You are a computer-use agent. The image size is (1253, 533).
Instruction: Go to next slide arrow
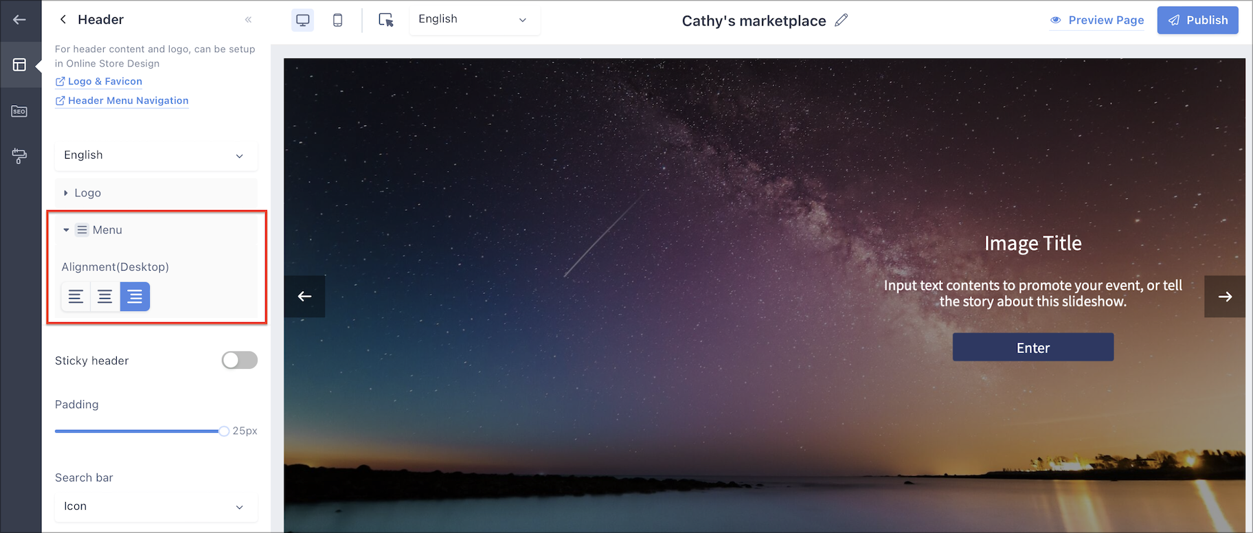tap(1225, 296)
